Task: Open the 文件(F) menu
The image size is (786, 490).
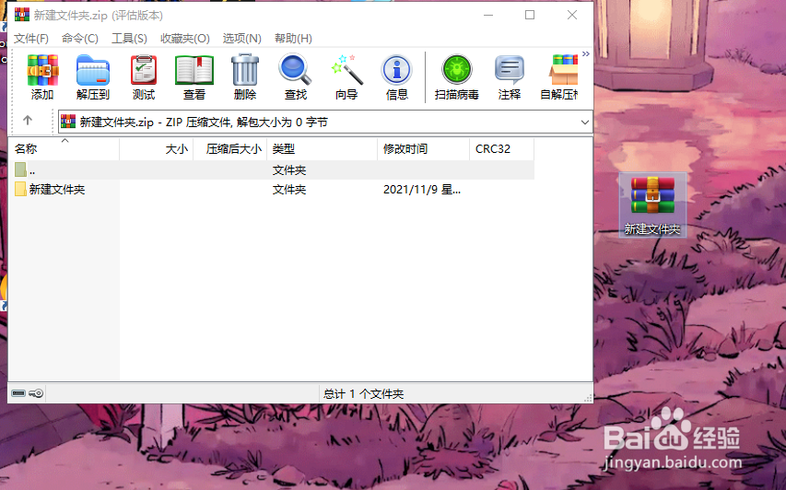Action: tap(31, 39)
